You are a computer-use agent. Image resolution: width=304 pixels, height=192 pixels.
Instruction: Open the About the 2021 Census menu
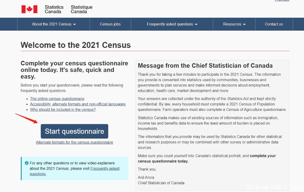click(54, 24)
